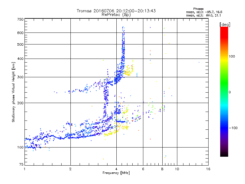Click the y-axis tick label "500"
This screenshot has height=184, width=245.
(x=21, y=44)
